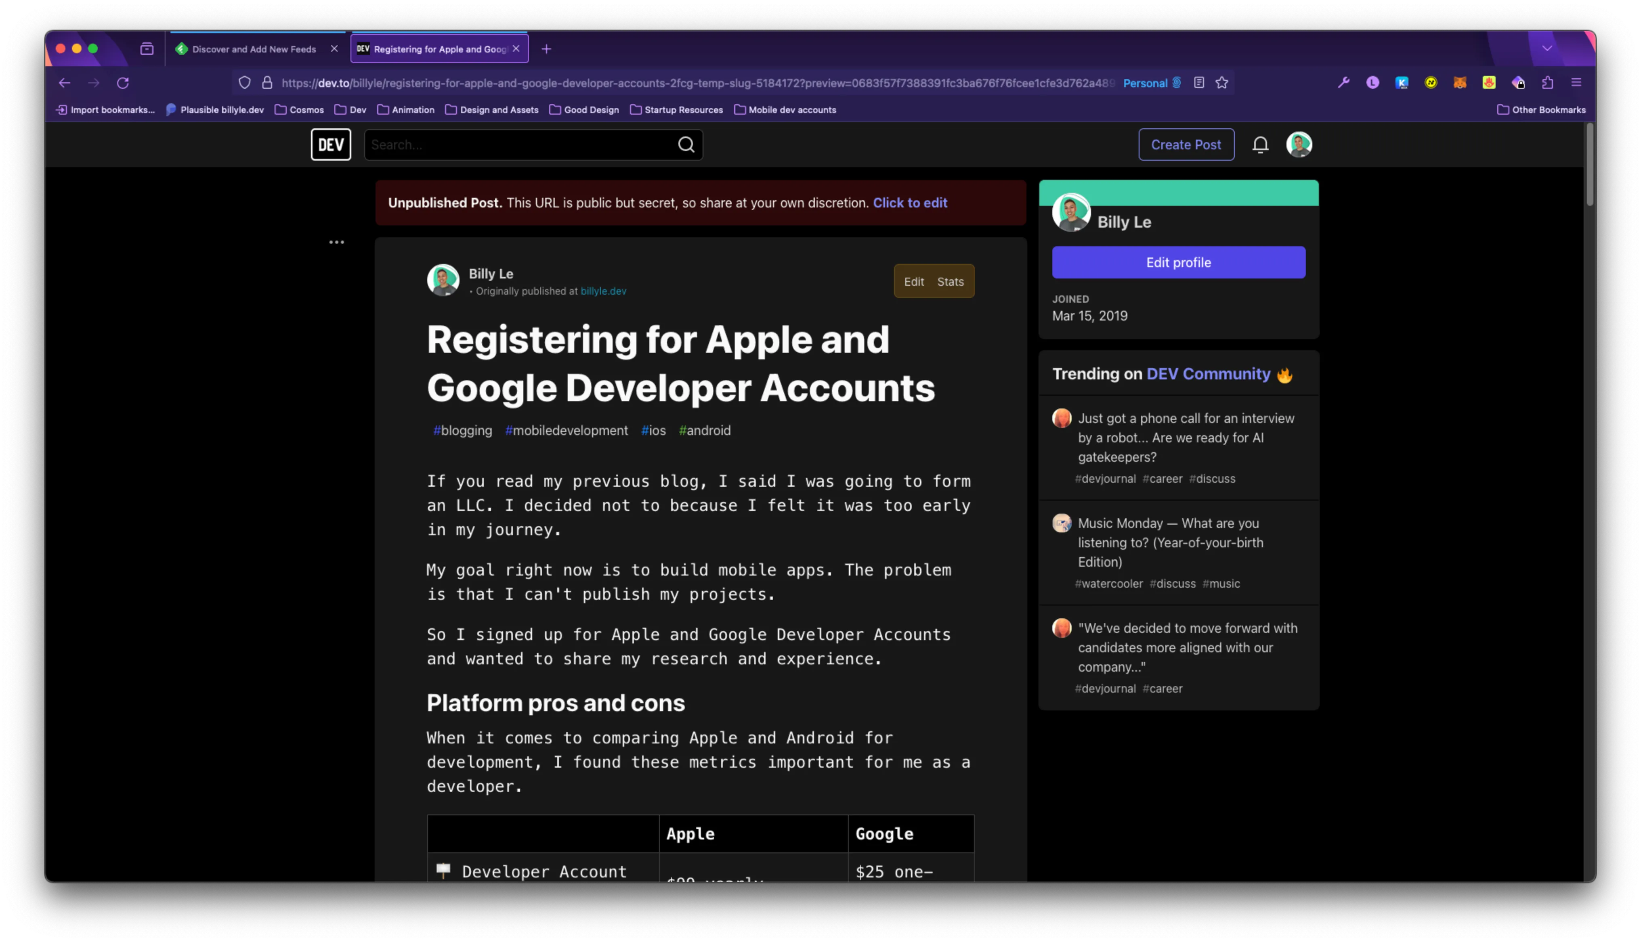
Task: Click the Edit profile button
Action: pyautogui.click(x=1178, y=263)
